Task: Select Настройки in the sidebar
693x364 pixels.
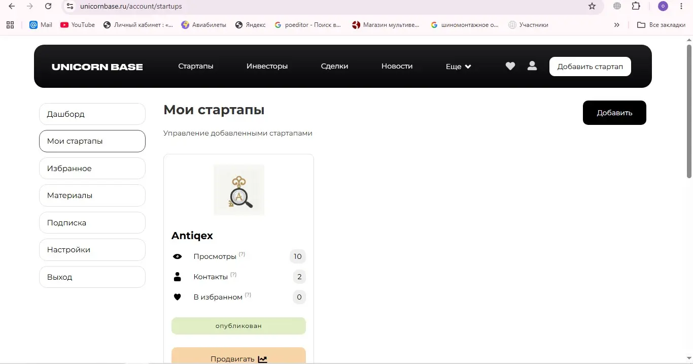Action: pyautogui.click(x=92, y=250)
